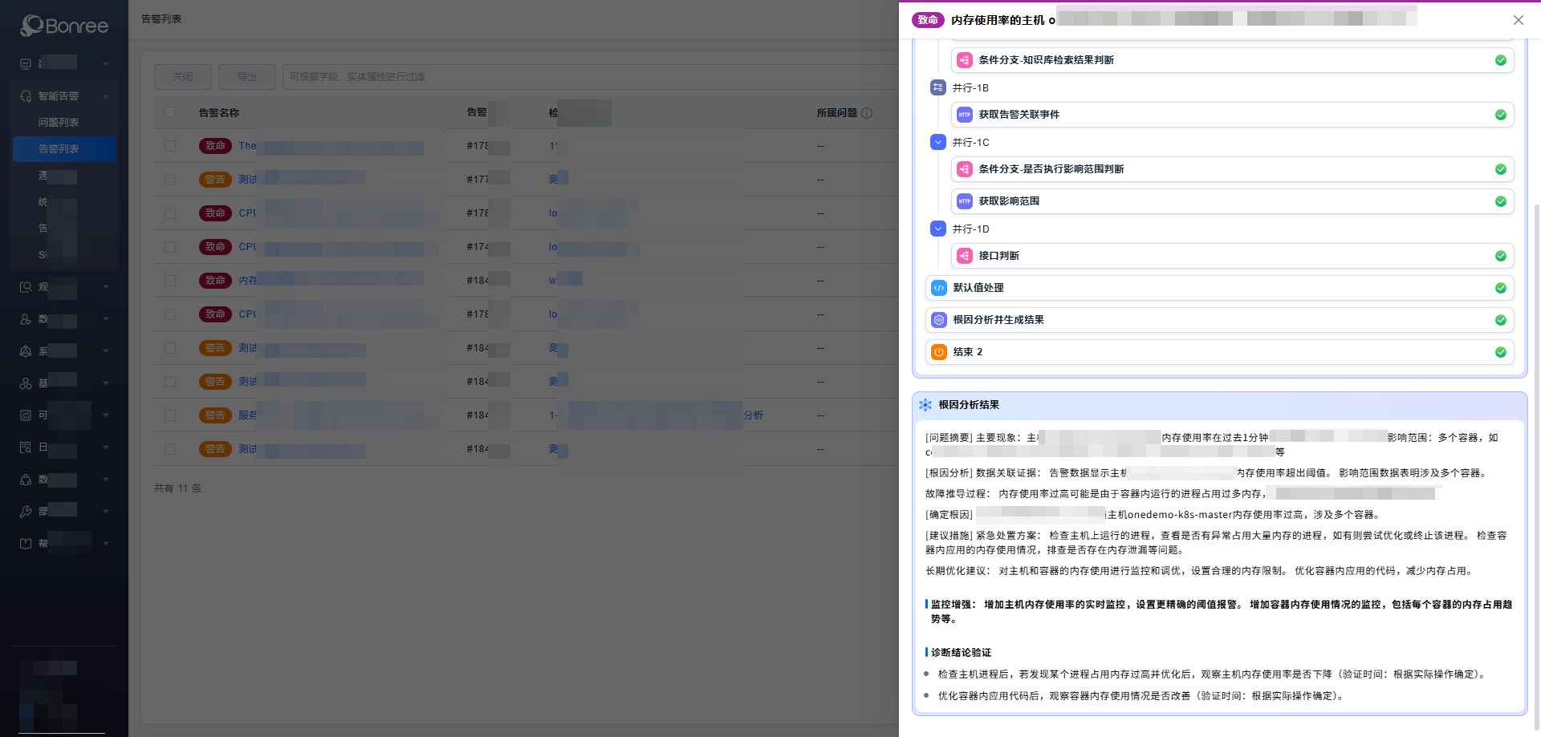Click the 智能告警 bell icon in sidebar

tap(26, 96)
